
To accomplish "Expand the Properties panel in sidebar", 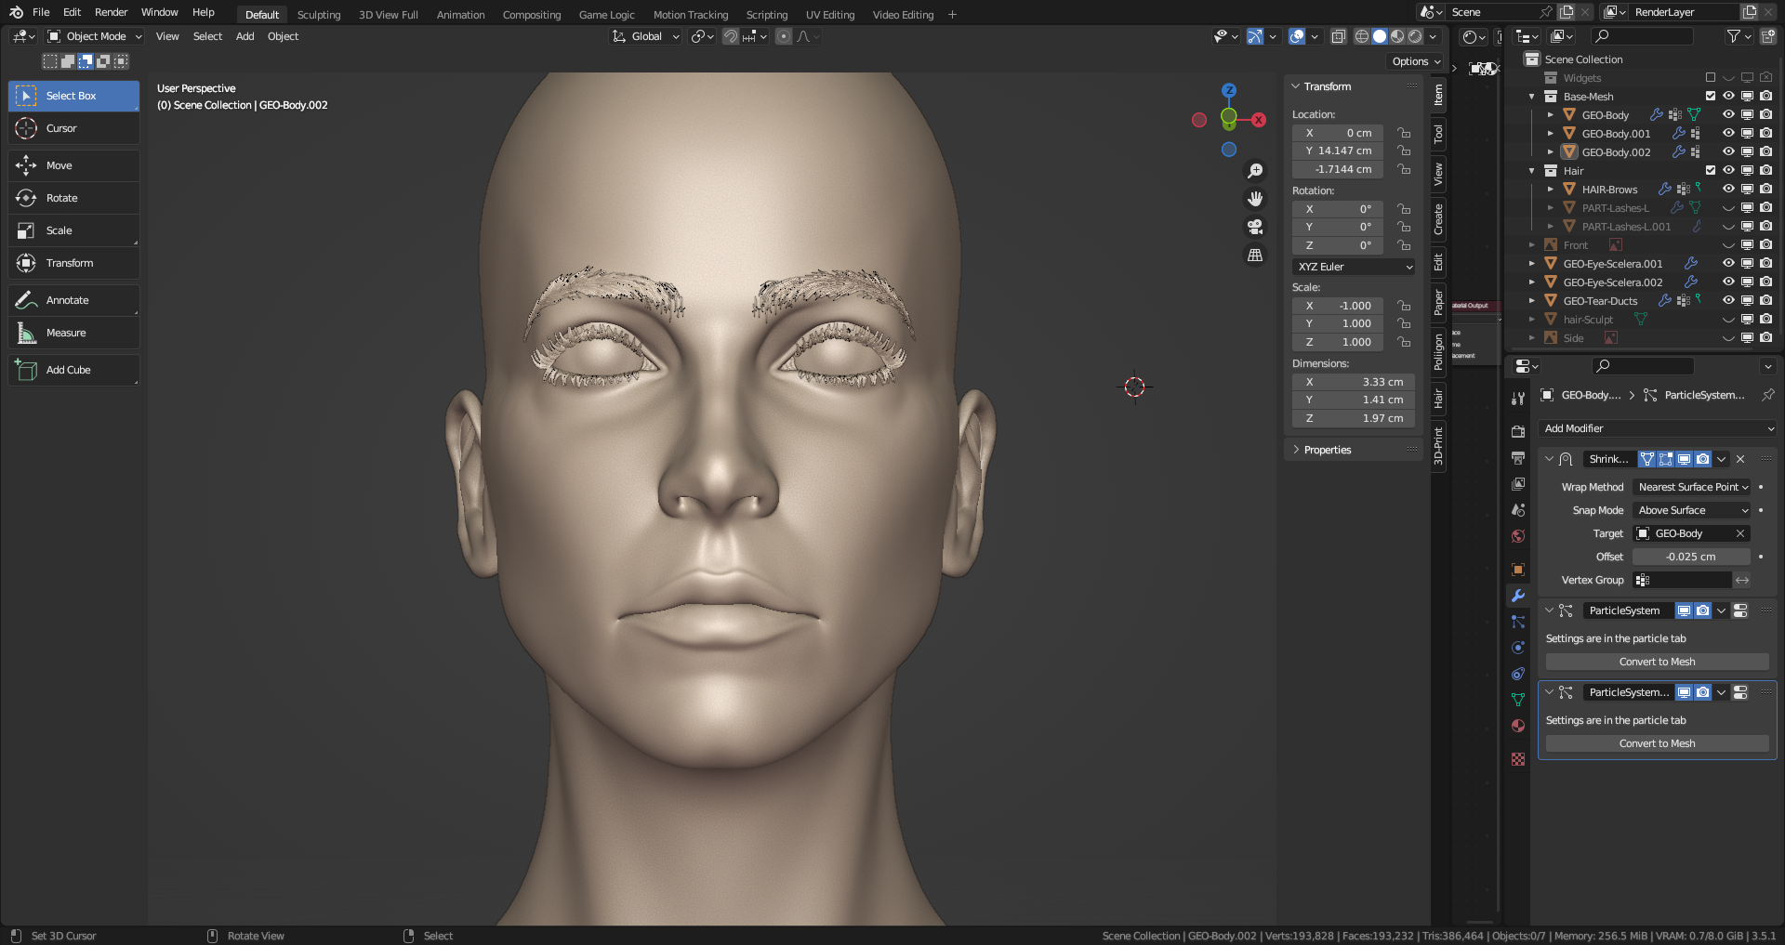I will click(1296, 450).
